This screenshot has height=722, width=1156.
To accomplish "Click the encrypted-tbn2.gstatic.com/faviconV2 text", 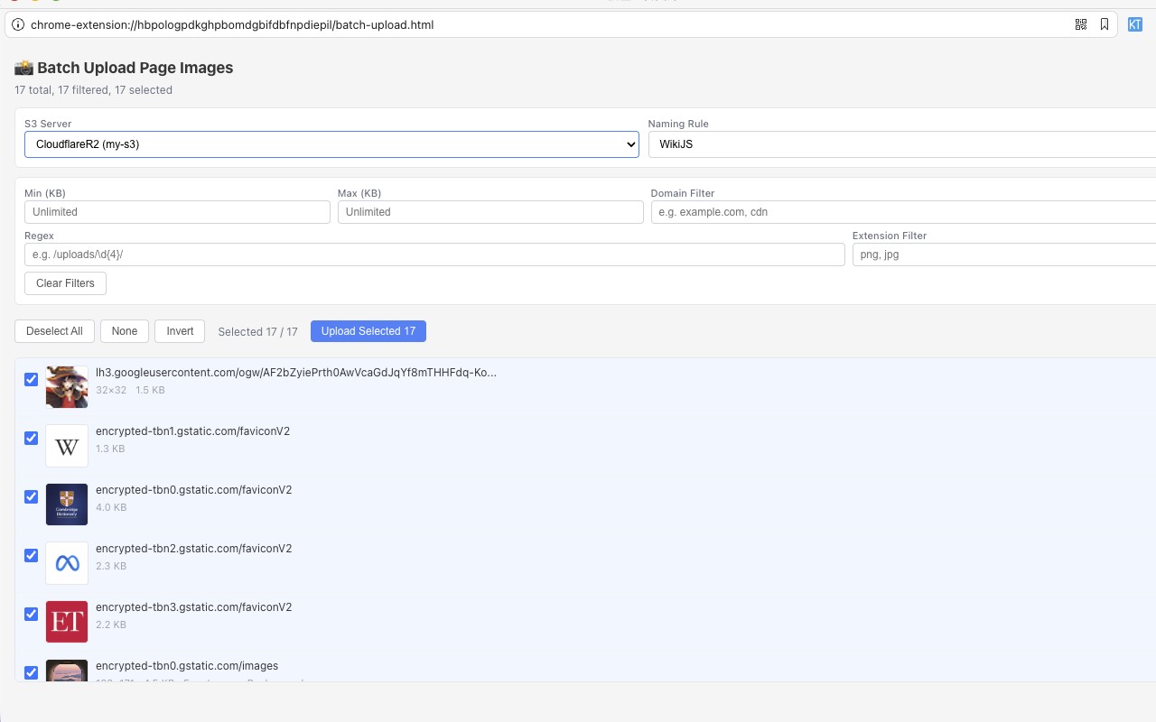I will [193, 549].
